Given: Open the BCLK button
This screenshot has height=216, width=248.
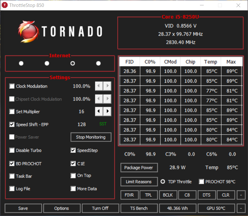Looking at the screenshot, I should (168, 195).
